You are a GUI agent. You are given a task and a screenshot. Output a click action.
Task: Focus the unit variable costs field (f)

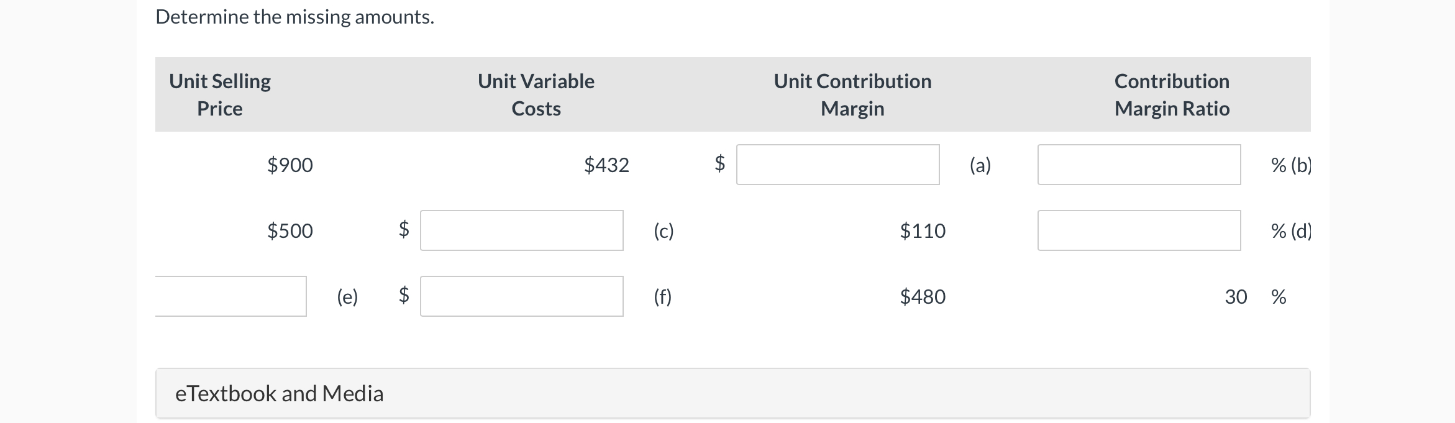pyautogui.click(x=521, y=296)
